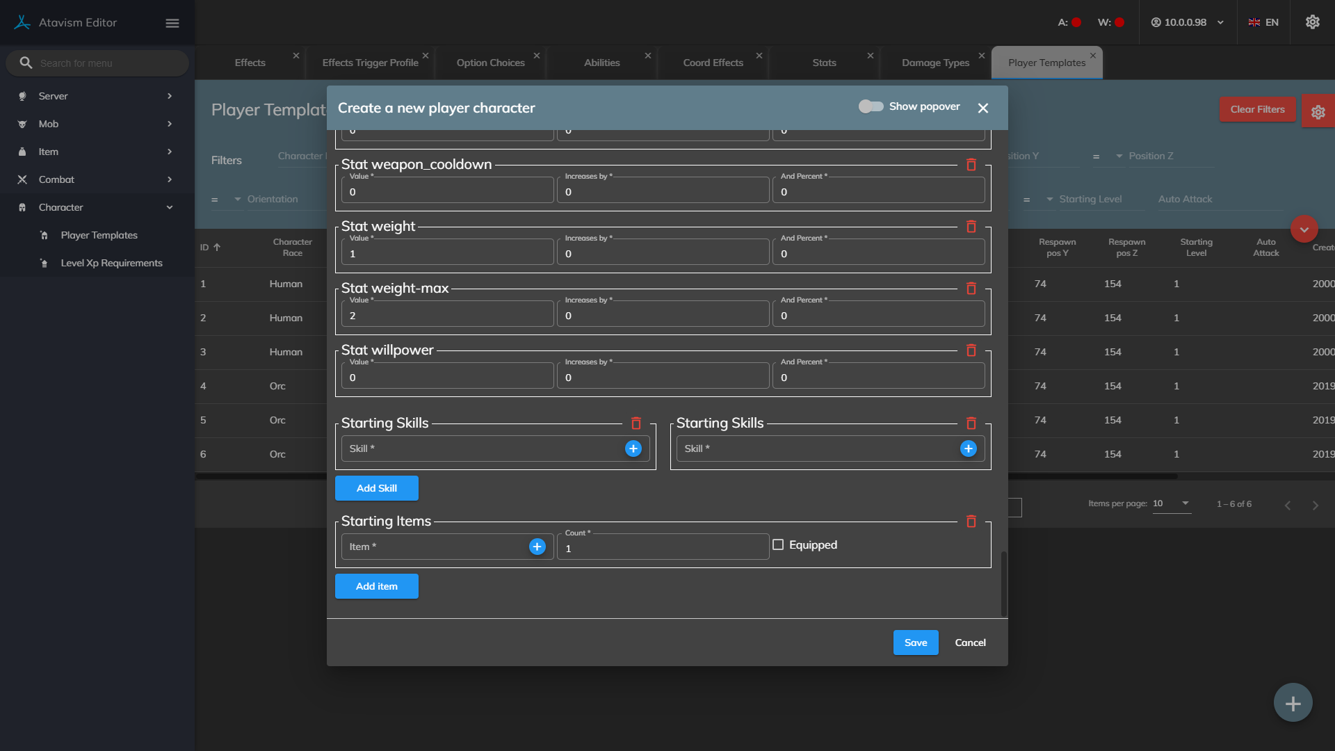Click the hamburger menu next to Atavism Editor
This screenshot has height=751, width=1335.
(172, 23)
